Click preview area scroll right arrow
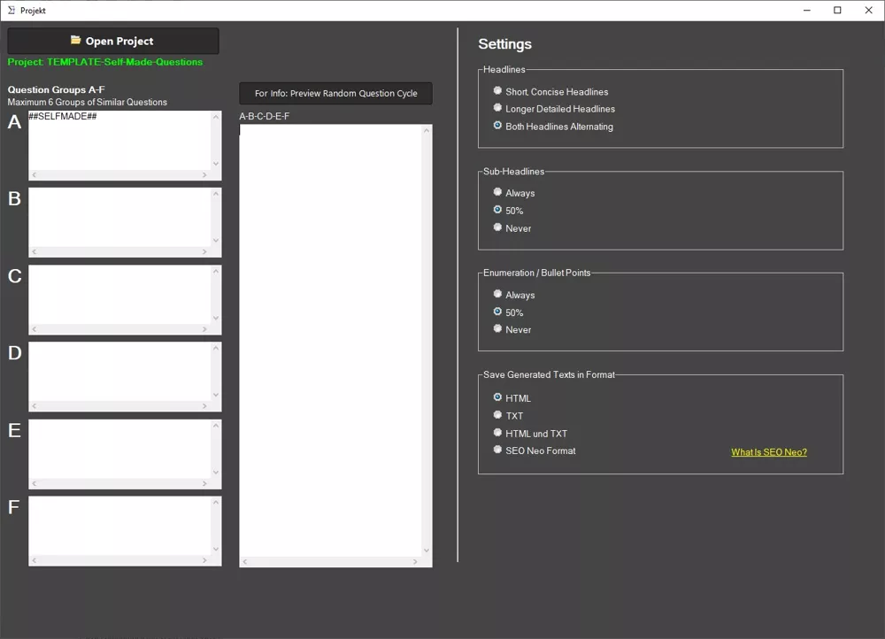885x639 pixels. pyautogui.click(x=415, y=562)
